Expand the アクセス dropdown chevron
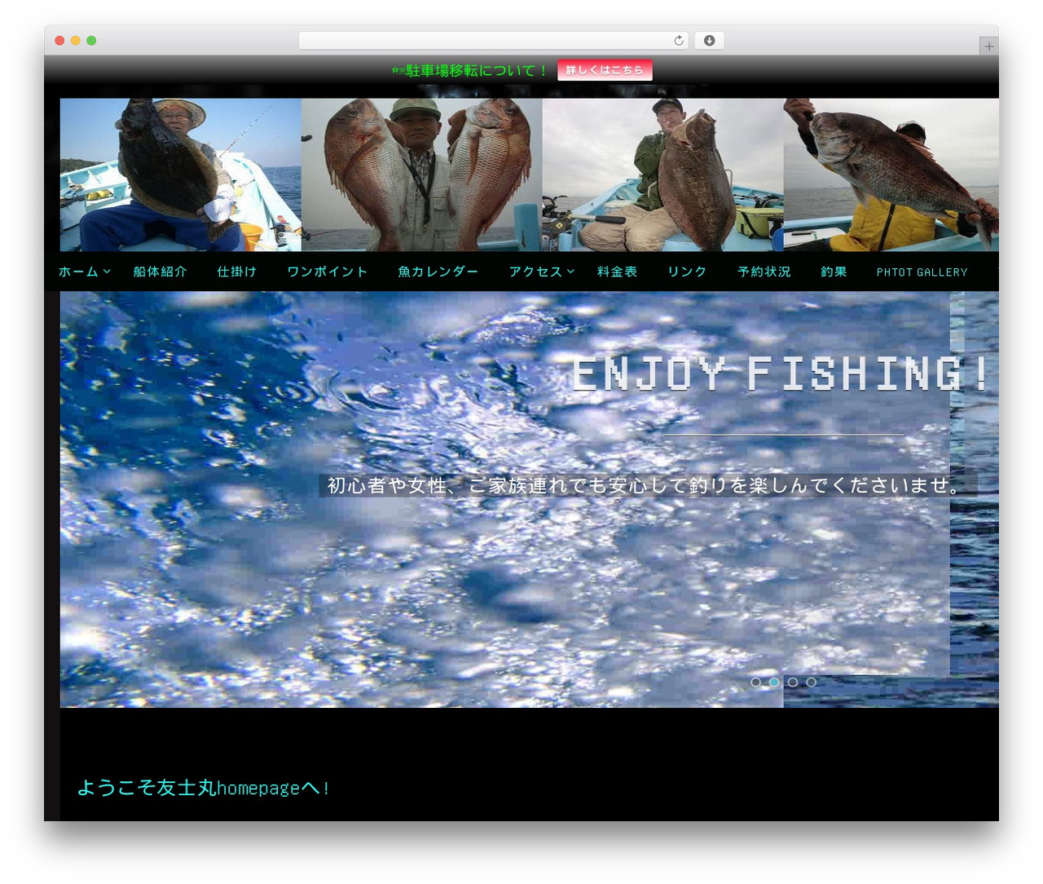 (570, 272)
